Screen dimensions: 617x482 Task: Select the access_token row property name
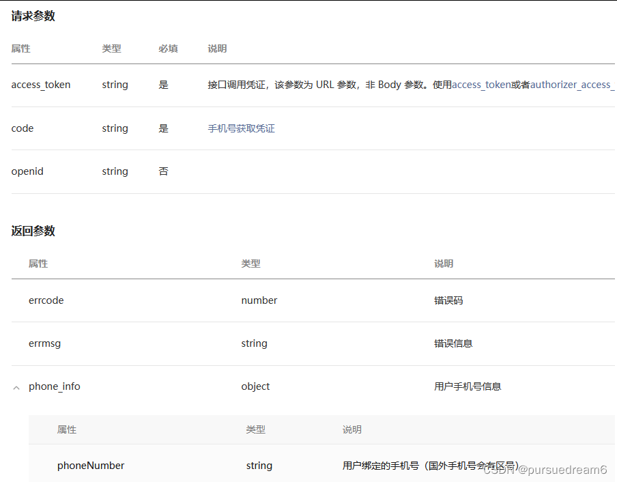(40, 85)
